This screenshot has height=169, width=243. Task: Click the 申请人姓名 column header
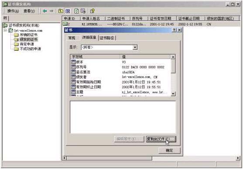[92, 18]
